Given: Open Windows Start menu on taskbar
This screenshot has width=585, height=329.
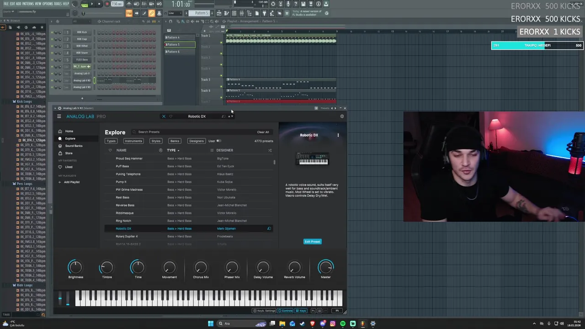Looking at the screenshot, I should click(211, 324).
